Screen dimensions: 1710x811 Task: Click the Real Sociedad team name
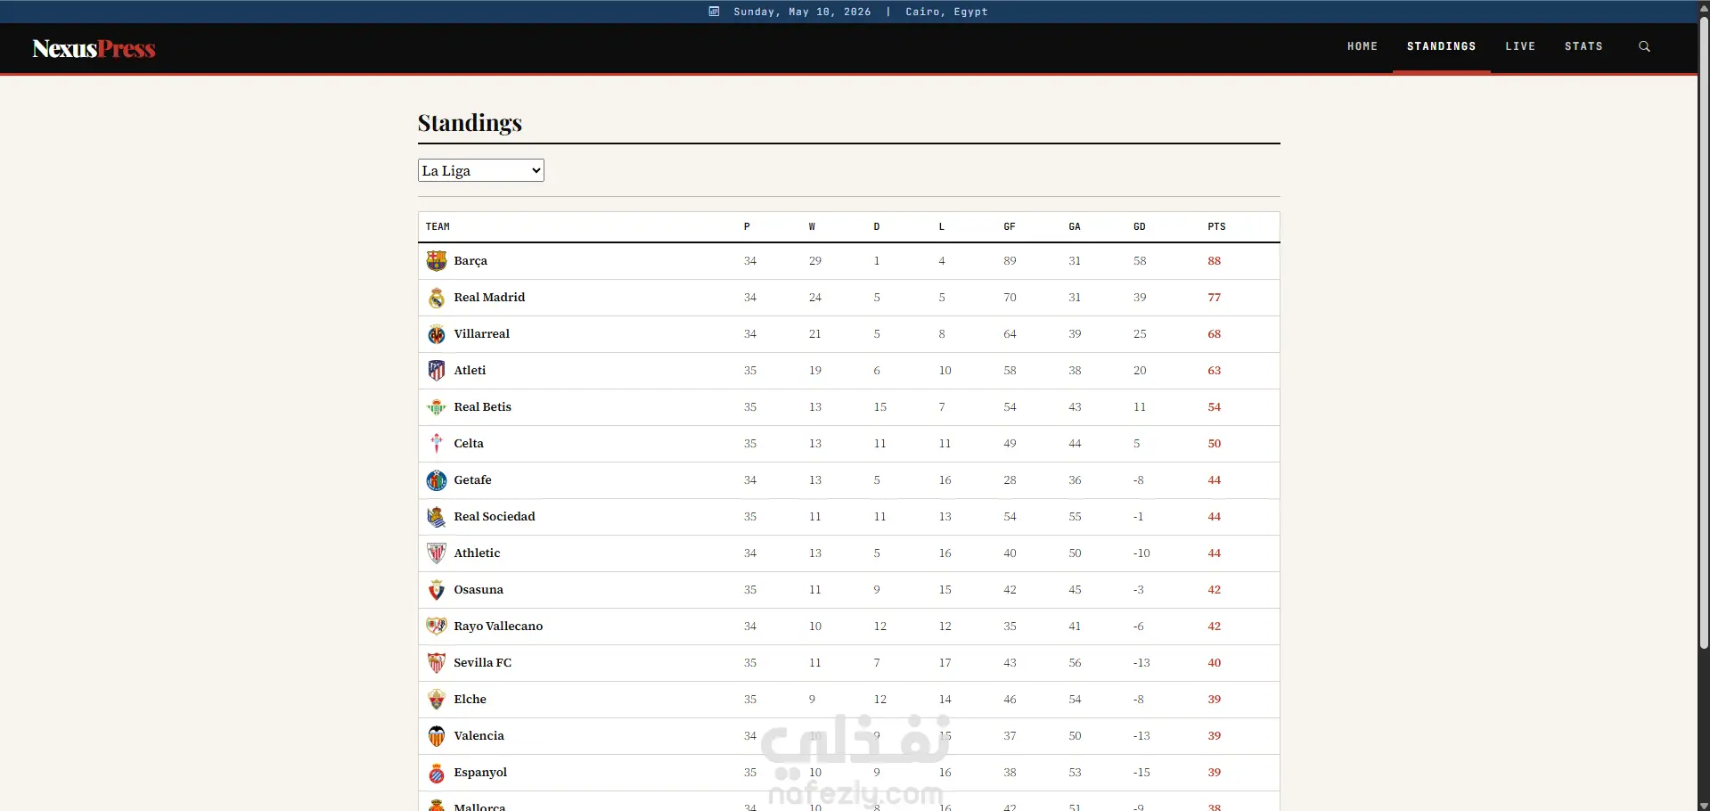[x=495, y=517]
